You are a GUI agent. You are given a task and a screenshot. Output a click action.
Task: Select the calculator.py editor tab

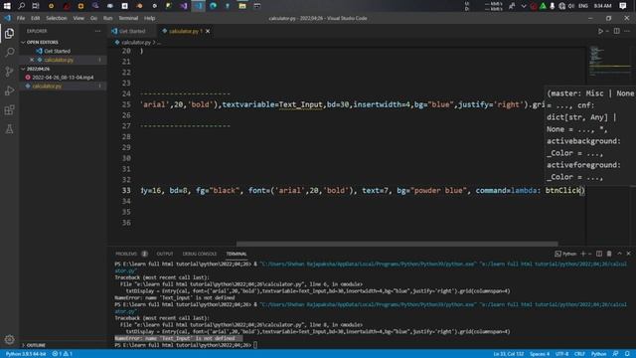point(186,31)
